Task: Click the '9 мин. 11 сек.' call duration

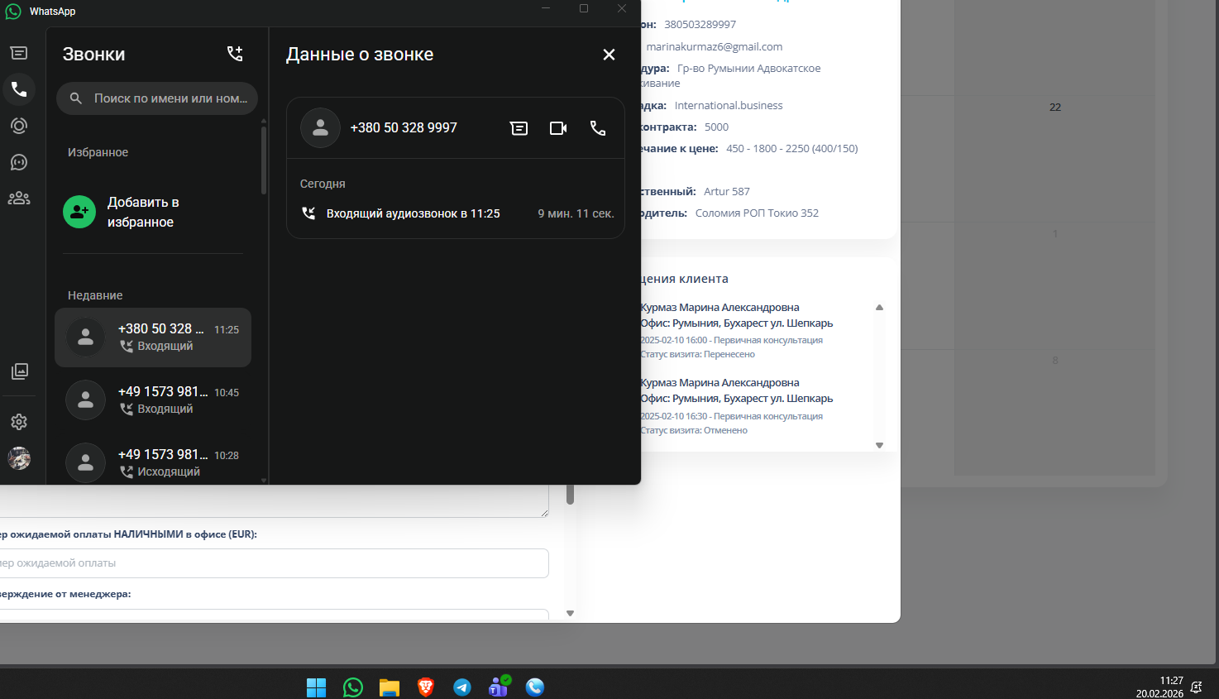Action: (x=576, y=213)
